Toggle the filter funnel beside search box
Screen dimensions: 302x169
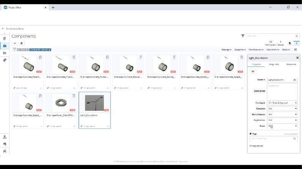pyautogui.click(x=243, y=36)
